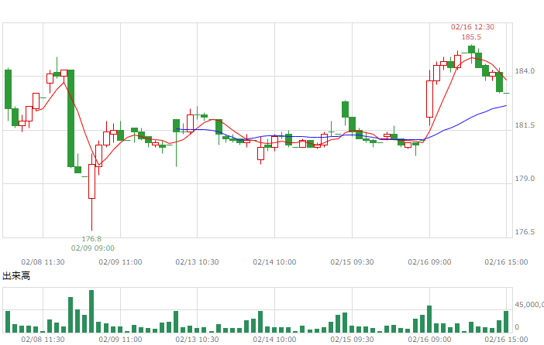Select the 02/09 09:00 low timestamp label

click(93, 248)
